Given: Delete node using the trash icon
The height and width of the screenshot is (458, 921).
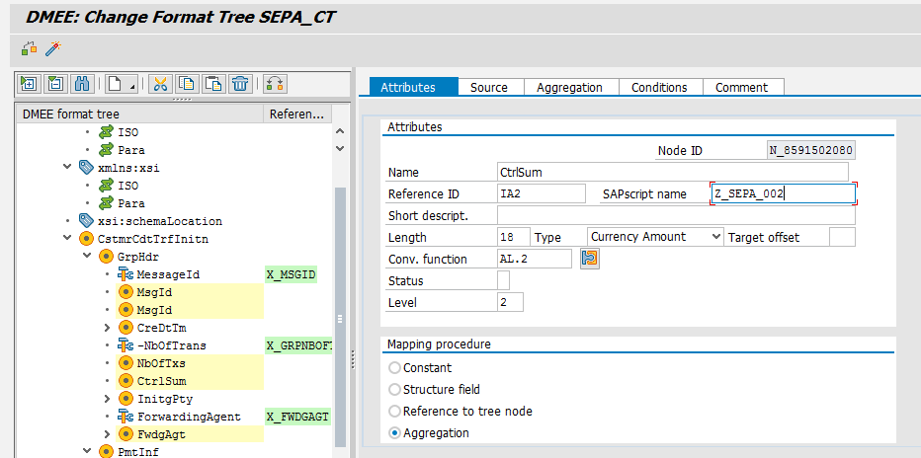Looking at the screenshot, I should coord(239,84).
